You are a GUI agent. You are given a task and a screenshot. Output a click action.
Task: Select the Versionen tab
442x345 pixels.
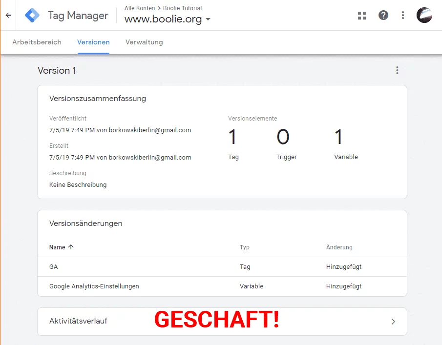[93, 42]
